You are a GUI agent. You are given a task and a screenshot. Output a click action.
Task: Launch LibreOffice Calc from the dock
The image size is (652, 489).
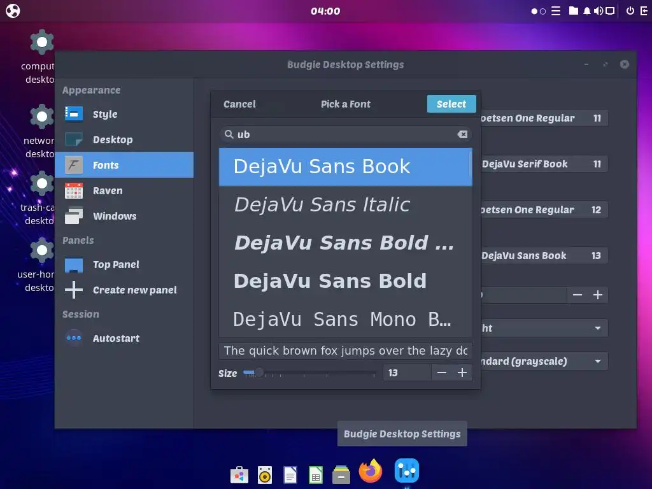coord(316,475)
